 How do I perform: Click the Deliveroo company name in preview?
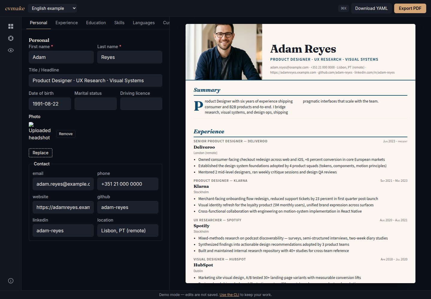[204, 147]
